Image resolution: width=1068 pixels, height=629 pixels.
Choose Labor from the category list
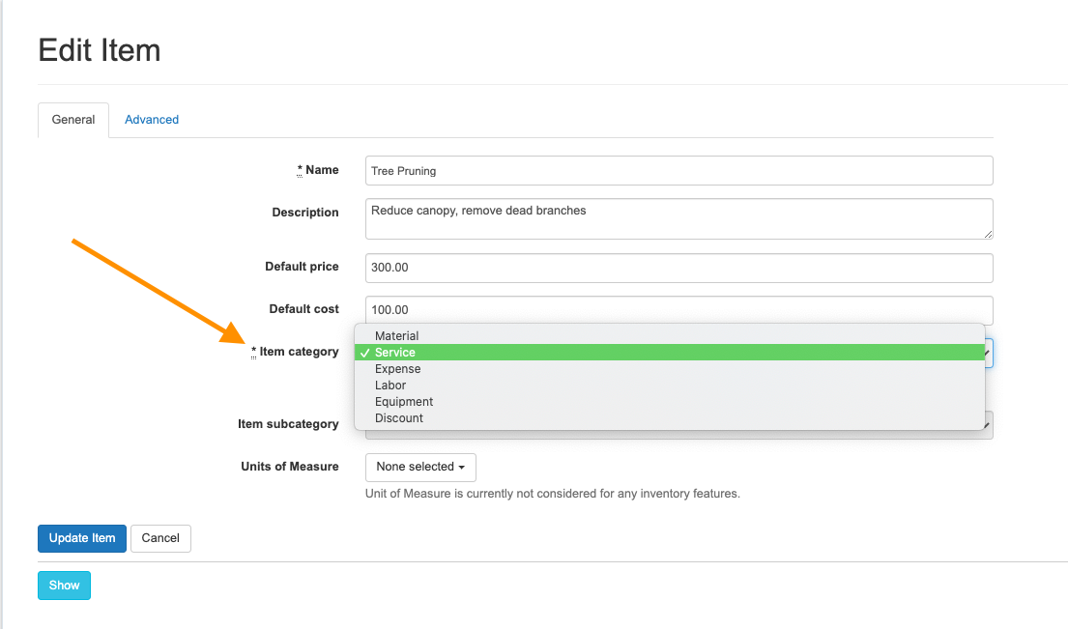(x=390, y=386)
